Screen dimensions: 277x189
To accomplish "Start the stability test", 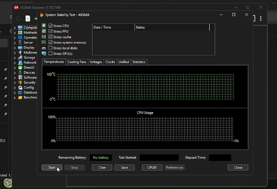I will tap(52, 167).
